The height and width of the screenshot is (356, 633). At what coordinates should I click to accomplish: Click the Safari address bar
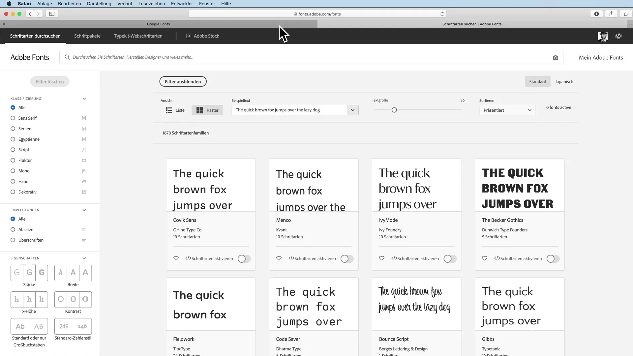click(x=317, y=14)
